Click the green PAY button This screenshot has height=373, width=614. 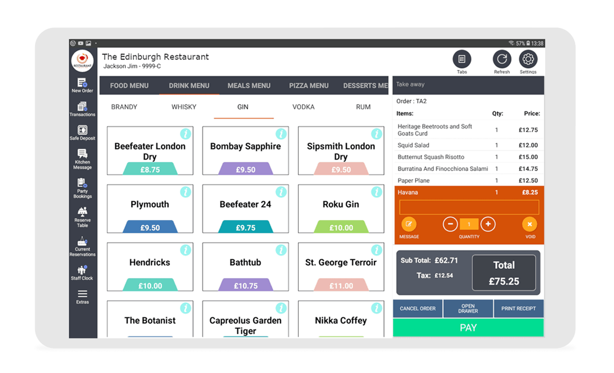tap(468, 328)
